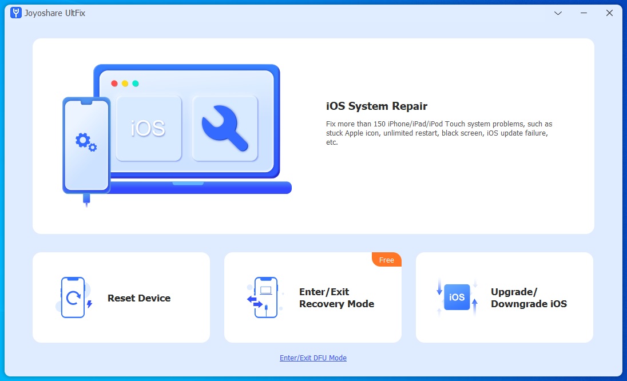Open the Reset Device label
Viewport: 627px width, 381px height.
(139, 298)
